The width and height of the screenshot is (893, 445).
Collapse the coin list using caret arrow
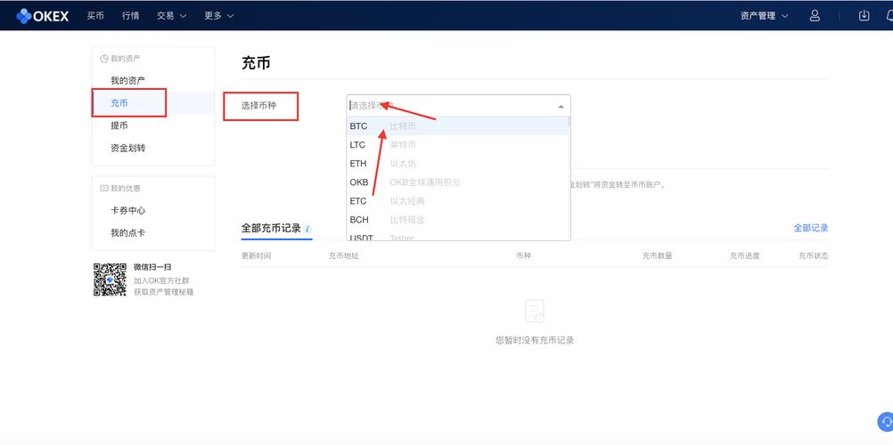pyautogui.click(x=561, y=106)
